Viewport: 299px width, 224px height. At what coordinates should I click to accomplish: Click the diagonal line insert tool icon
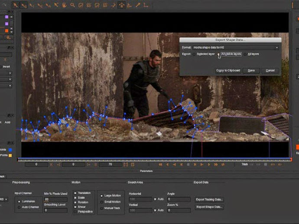click(x=138, y=5)
